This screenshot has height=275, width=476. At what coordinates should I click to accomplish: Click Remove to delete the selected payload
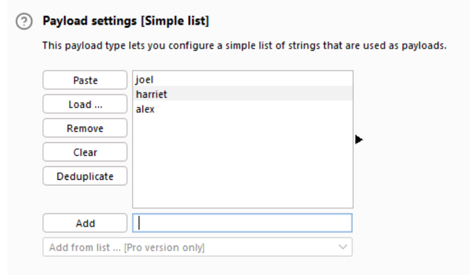[x=85, y=129]
